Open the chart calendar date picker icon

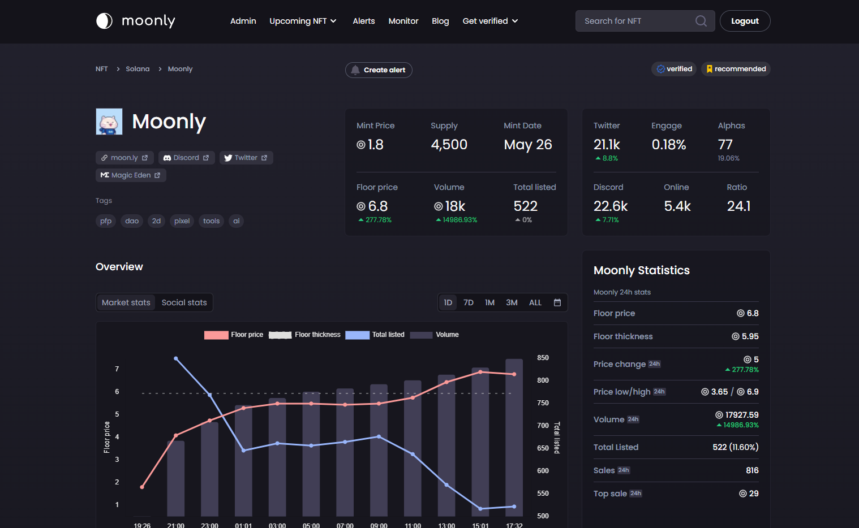point(557,302)
